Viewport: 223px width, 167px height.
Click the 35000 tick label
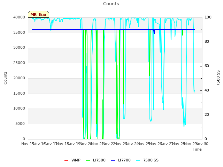(x=19, y=32)
